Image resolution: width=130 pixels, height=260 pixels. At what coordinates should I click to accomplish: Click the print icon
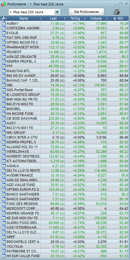point(117,12)
